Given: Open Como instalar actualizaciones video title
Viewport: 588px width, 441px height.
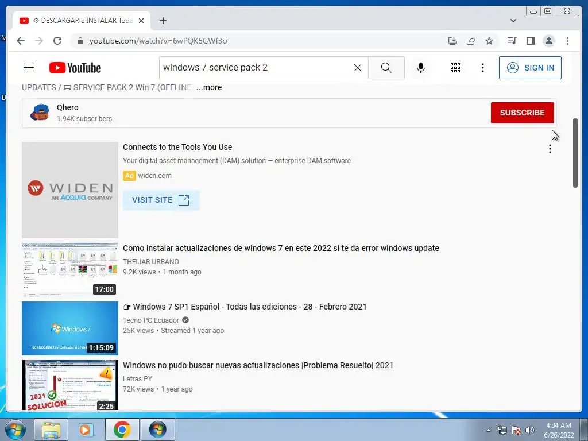Looking at the screenshot, I should pos(281,248).
